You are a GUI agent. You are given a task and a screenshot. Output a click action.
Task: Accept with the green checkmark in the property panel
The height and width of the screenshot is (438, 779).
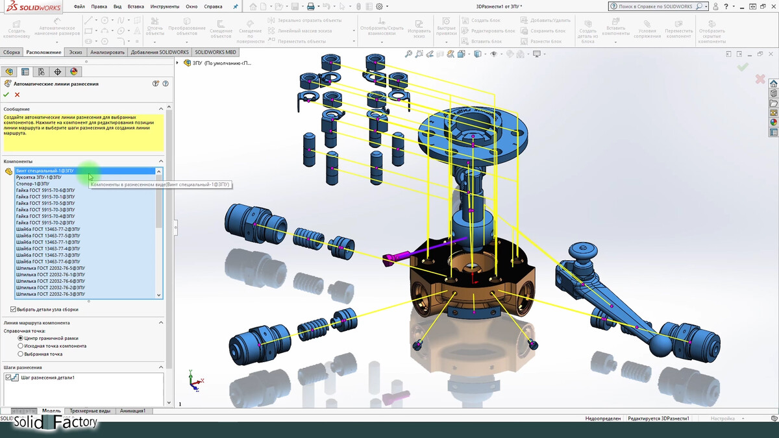(x=6, y=95)
